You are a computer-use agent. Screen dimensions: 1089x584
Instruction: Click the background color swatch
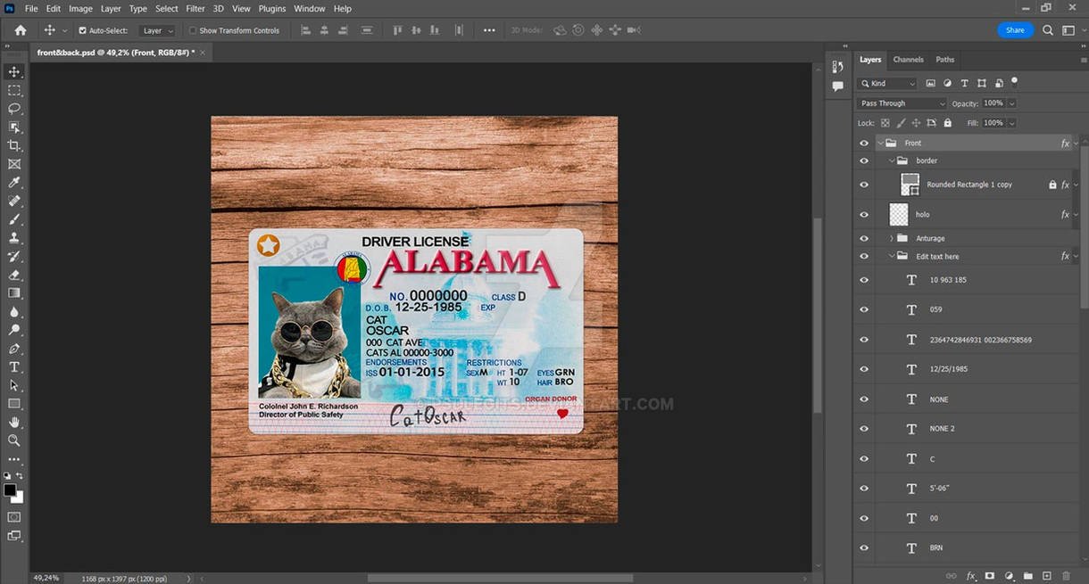(17, 497)
